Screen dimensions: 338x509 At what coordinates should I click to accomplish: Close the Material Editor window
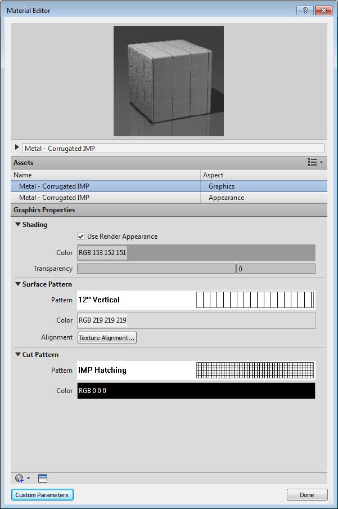coord(323,10)
